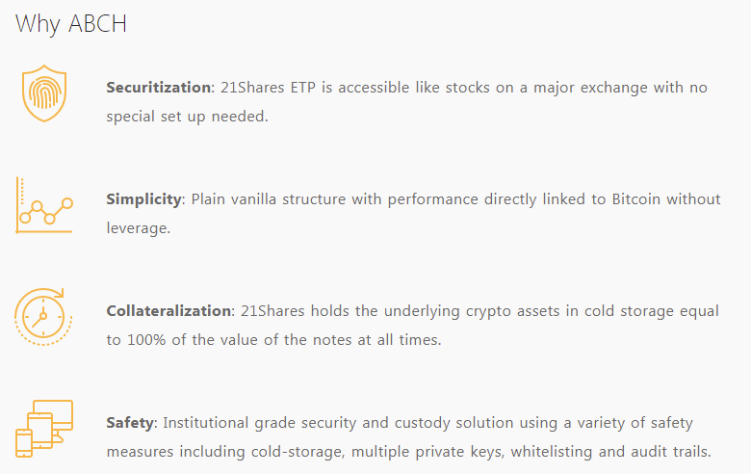
Task: Click the multi-device Safety icon
Action: tap(44, 429)
